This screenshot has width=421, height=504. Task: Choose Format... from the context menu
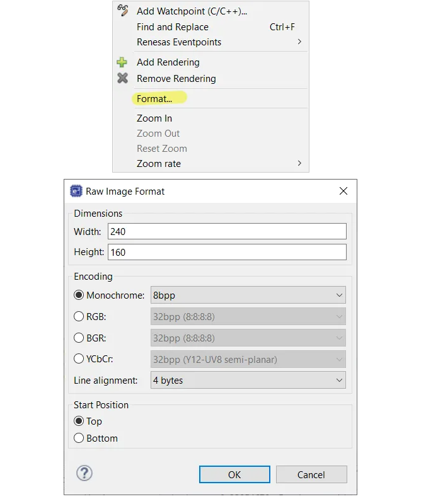(x=154, y=98)
